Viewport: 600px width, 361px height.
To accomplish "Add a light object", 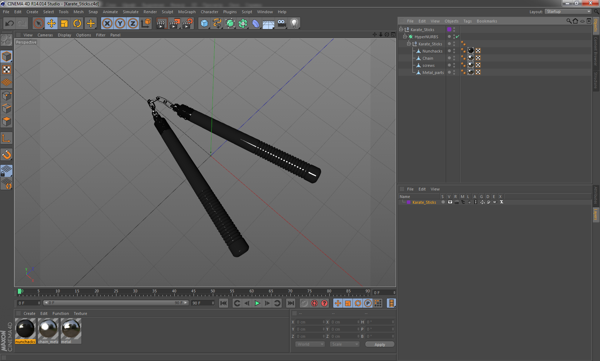I will point(294,24).
